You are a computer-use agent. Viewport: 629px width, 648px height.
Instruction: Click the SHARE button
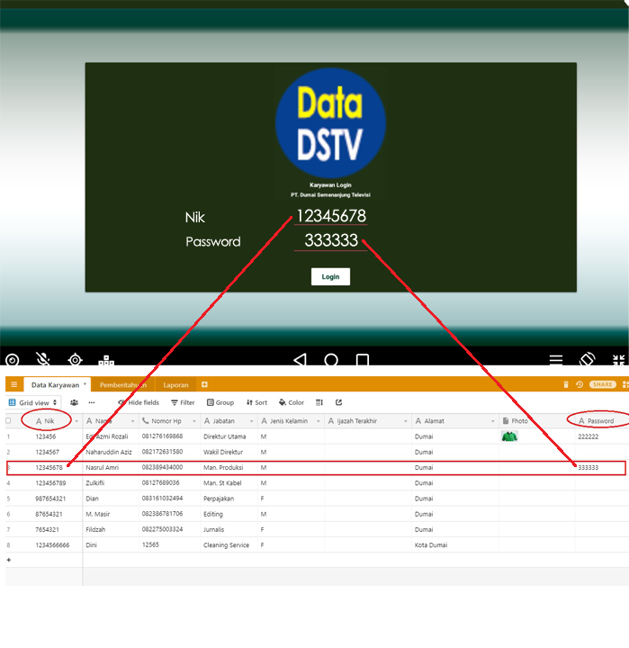coord(603,384)
